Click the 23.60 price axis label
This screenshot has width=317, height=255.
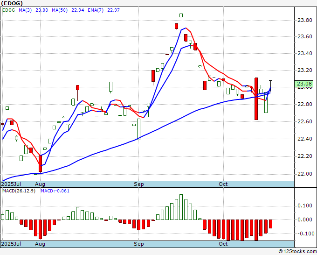point(305,36)
